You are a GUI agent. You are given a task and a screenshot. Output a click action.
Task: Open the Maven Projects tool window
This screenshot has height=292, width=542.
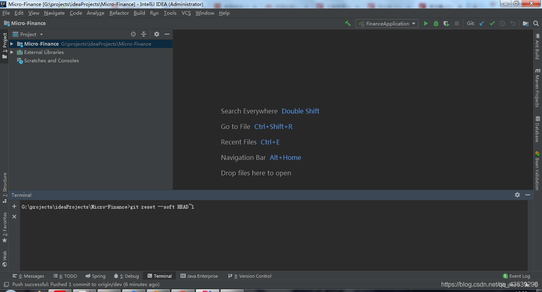click(x=538, y=87)
